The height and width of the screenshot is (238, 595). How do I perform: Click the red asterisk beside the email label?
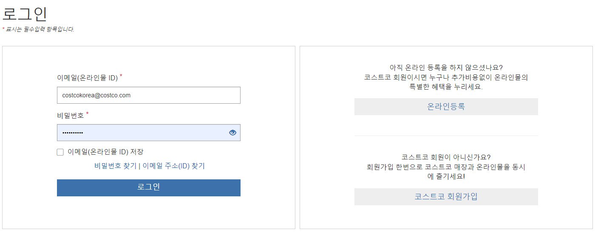click(x=121, y=76)
